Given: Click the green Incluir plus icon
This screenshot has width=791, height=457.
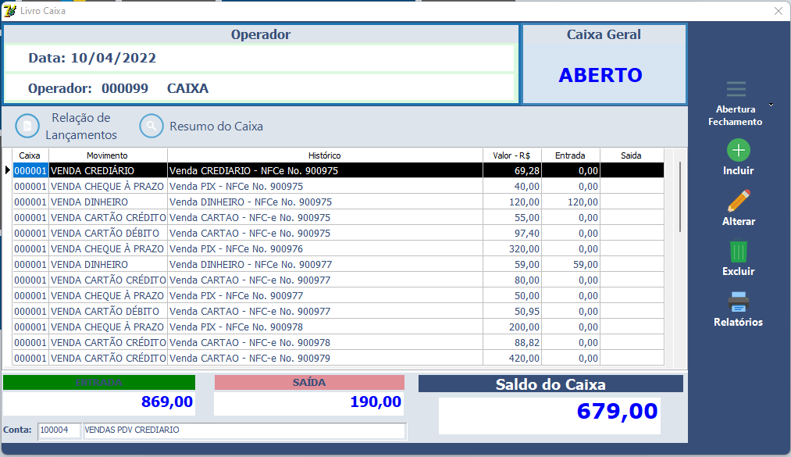Looking at the screenshot, I should [738, 150].
